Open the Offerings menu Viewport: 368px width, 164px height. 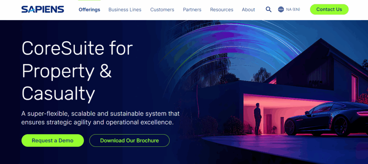pyautogui.click(x=89, y=10)
